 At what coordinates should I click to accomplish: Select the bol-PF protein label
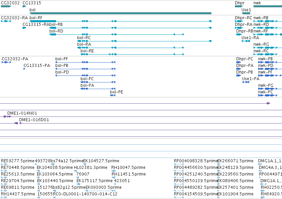pyautogui.click(x=62, y=59)
